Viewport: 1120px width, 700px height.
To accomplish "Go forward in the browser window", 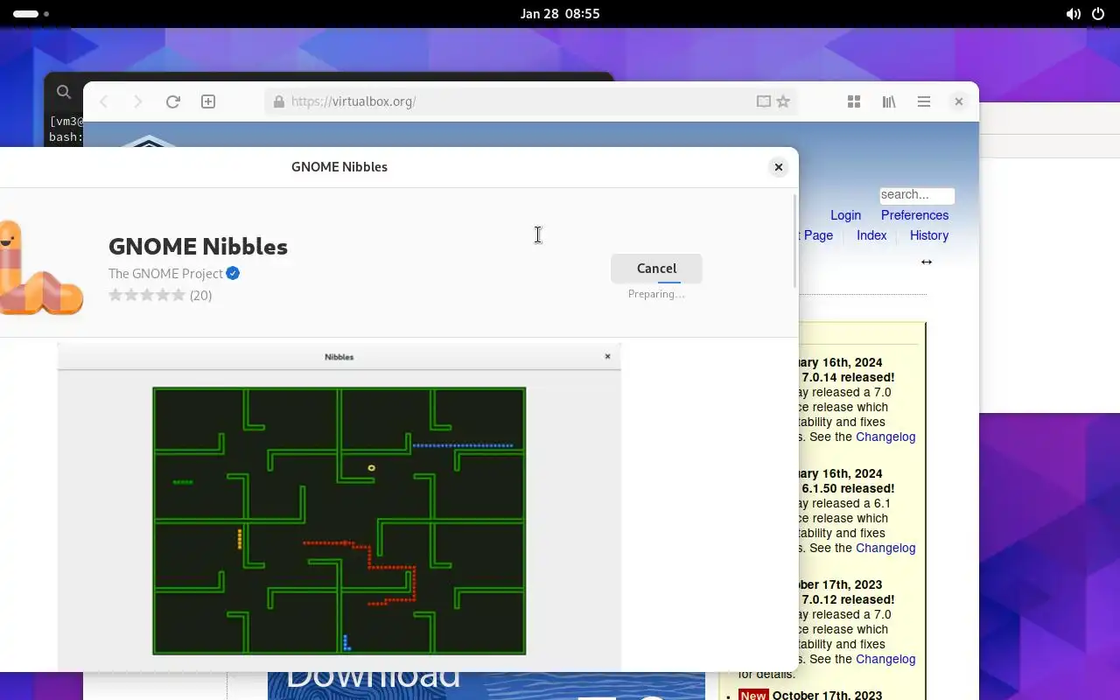I will coord(137,101).
